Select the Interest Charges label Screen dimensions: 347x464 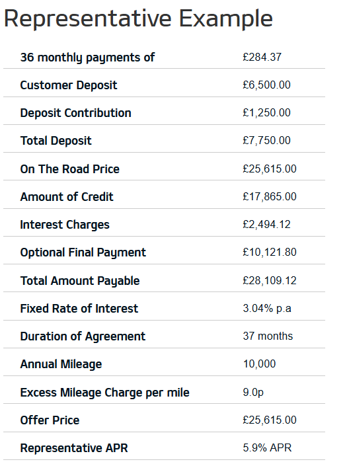pyautogui.click(x=65, y=225)
